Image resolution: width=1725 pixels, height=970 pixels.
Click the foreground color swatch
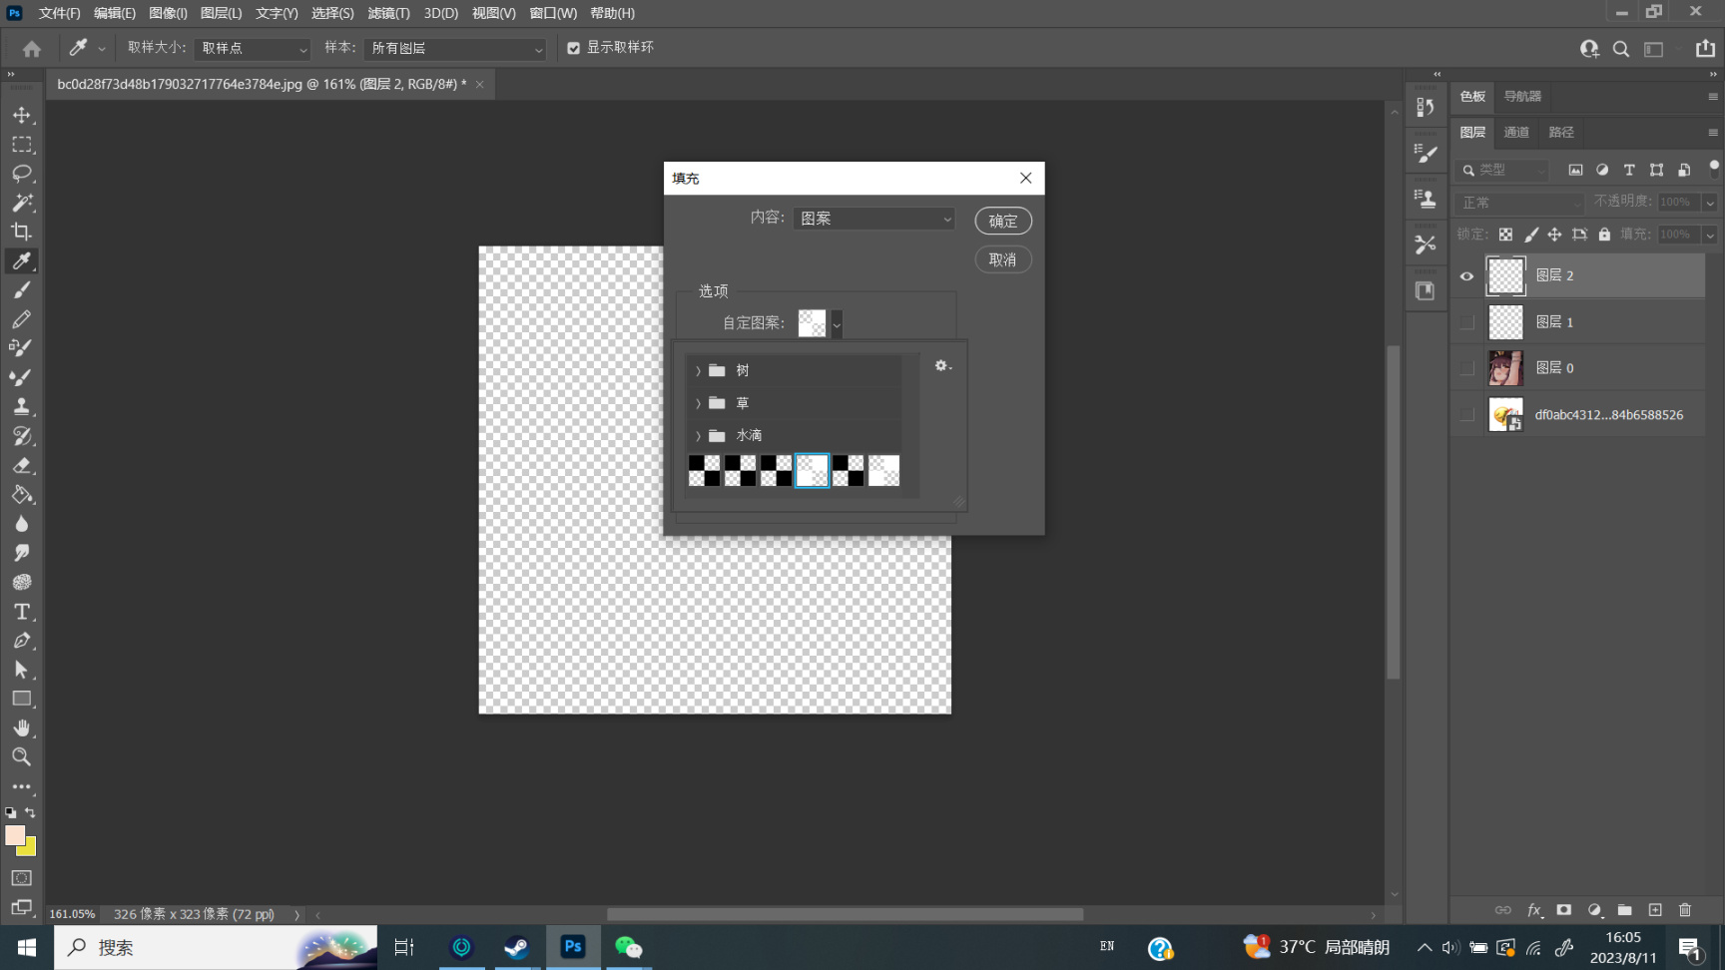14,835
